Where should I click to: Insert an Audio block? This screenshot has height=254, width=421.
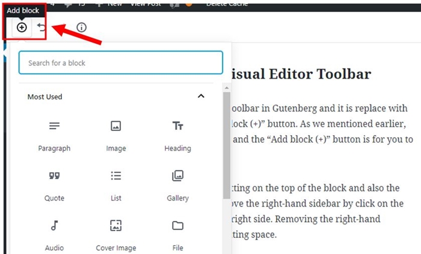[x=54, y=237]
